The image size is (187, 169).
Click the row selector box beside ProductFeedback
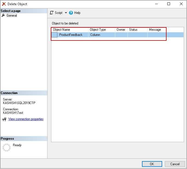pos(55,35)
